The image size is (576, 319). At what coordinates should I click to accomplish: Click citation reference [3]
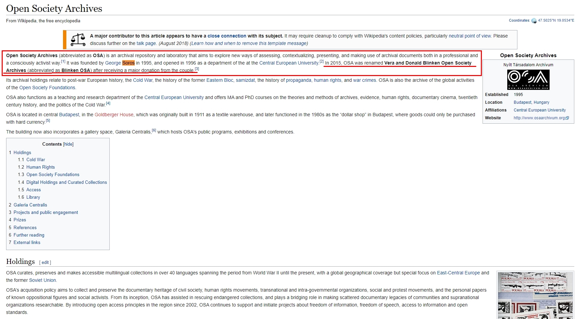coord(197,69)
